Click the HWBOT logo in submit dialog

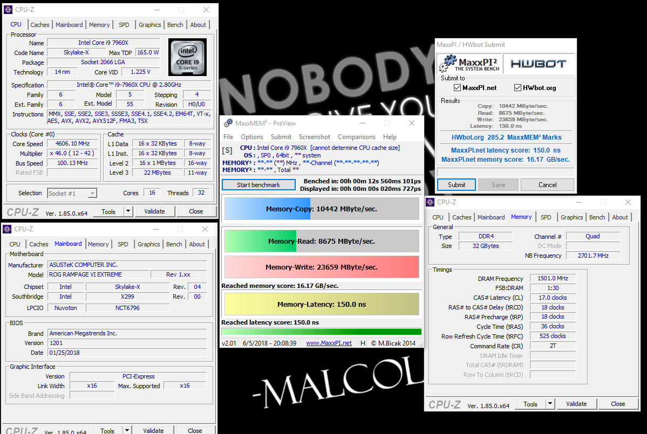pyautogui.click(x=538, y=64)
